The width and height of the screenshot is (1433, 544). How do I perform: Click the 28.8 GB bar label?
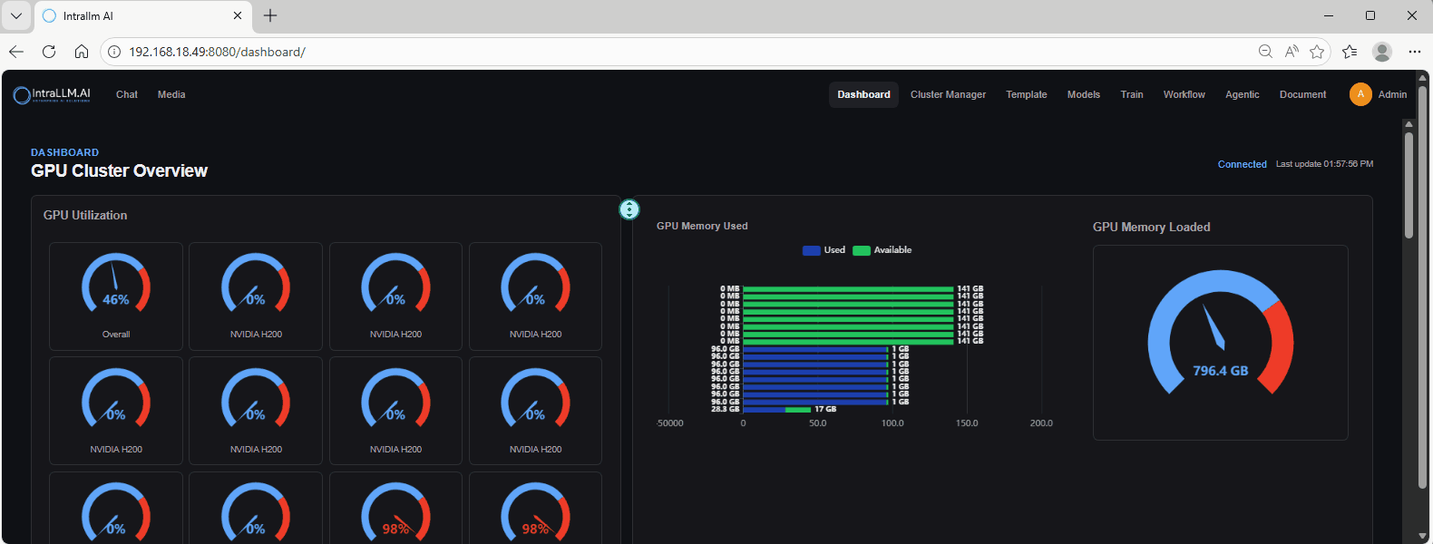click(x=725, y=409)
